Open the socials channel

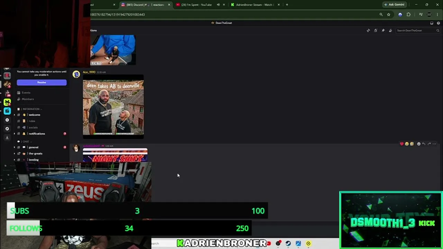tap(33, 127)
